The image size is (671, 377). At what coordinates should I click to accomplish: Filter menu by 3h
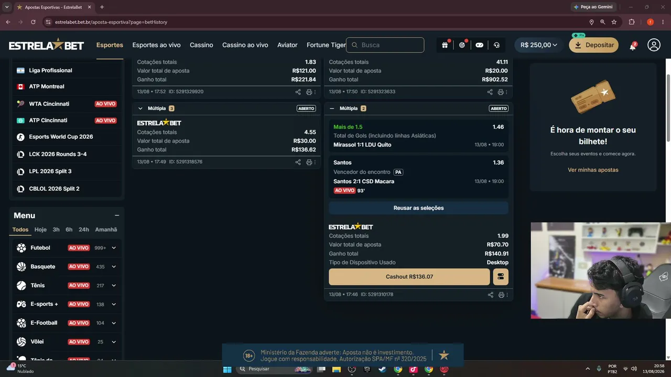coord(56,229)
